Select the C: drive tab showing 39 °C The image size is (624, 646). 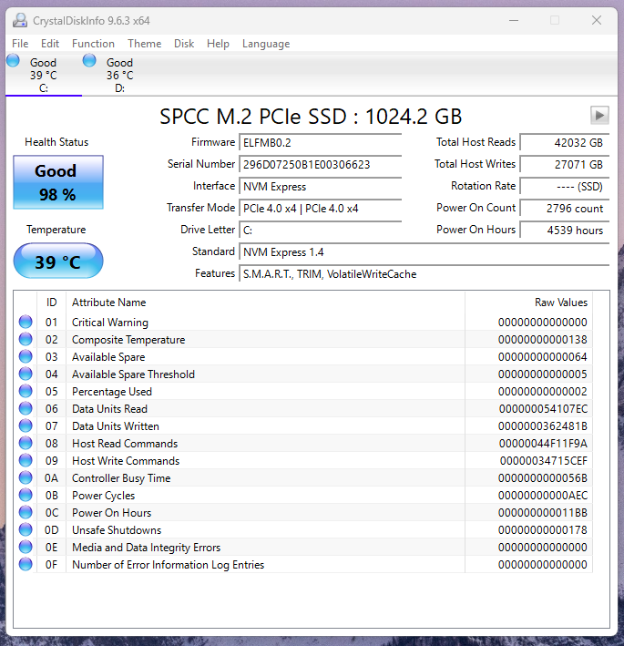[x=43, y=75]
